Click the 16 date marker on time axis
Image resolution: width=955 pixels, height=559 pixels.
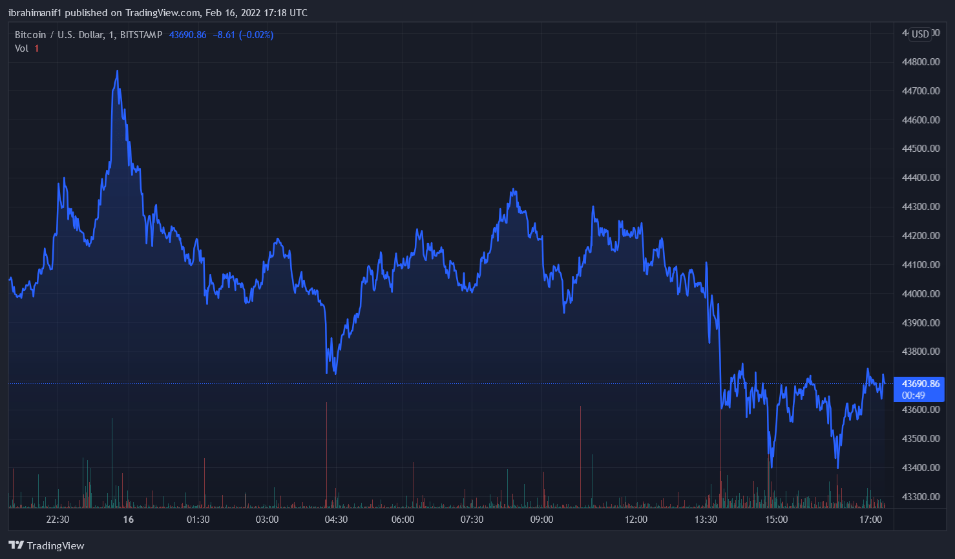129,520
